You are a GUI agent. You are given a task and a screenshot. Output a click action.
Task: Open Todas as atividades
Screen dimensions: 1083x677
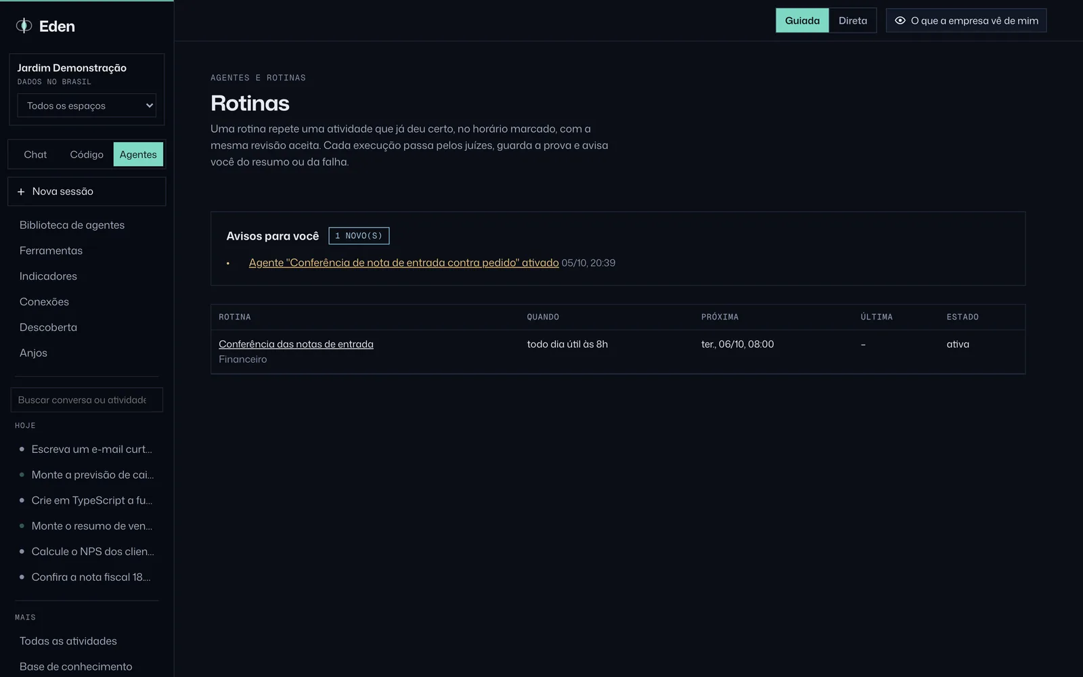click(x=68, y=641)
